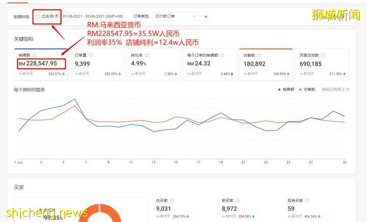Select the 销售额 metric card
Screen dimensions: 367x222
coord(41,65)
